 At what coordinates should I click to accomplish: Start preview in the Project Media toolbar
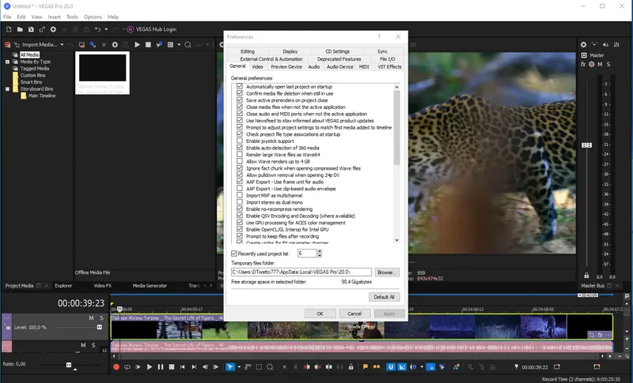137,45
